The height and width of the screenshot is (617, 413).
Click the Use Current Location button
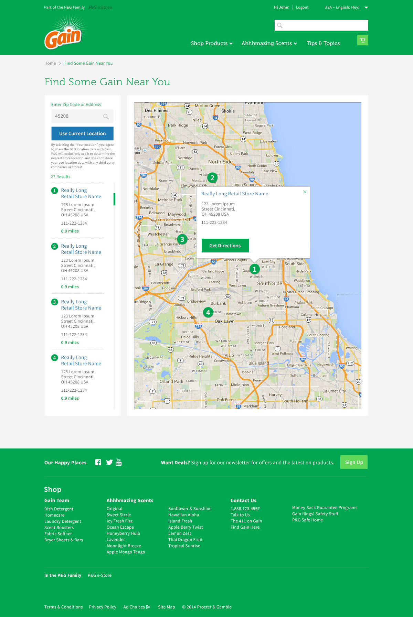coord(82,133)
